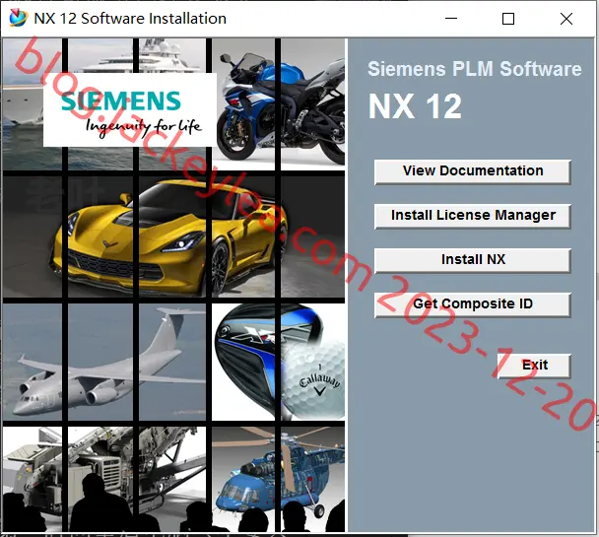Select the Get Composite ID button
This screenshot has width=599, height=537.
tap(473, 304)
